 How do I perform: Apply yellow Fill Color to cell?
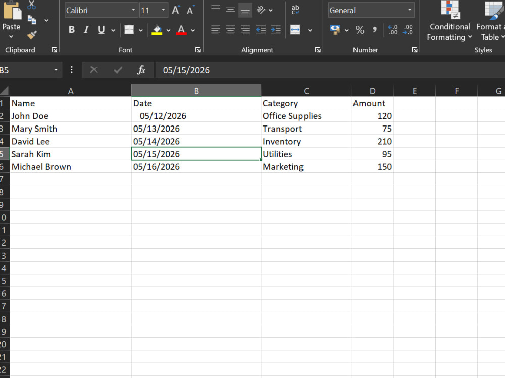point(157,30)
